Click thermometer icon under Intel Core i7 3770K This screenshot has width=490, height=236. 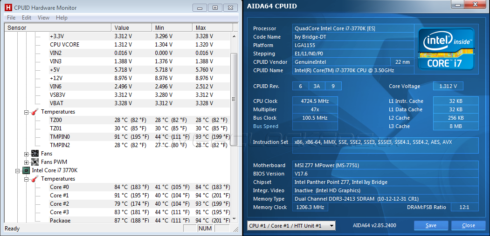click(x=35, y=179)
